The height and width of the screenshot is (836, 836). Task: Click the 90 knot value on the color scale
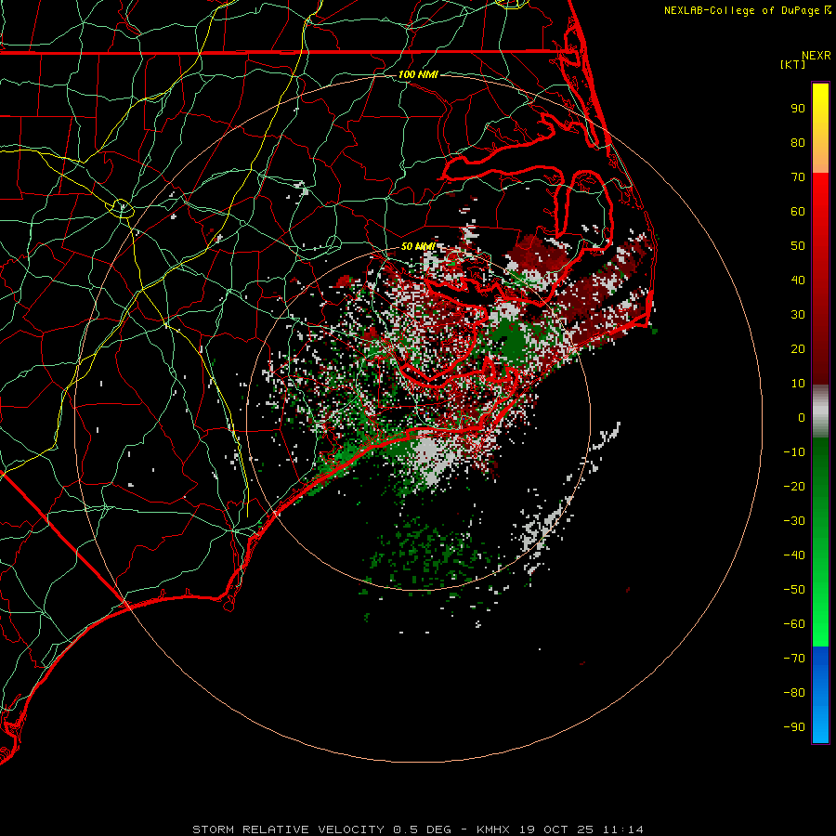click(798, 109)
